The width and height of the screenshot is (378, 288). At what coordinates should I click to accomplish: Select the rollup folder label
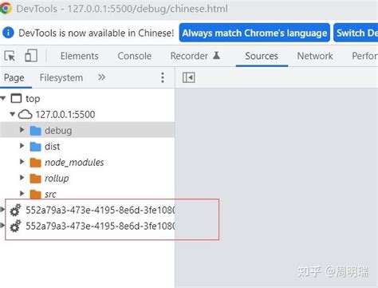(57, 179)
